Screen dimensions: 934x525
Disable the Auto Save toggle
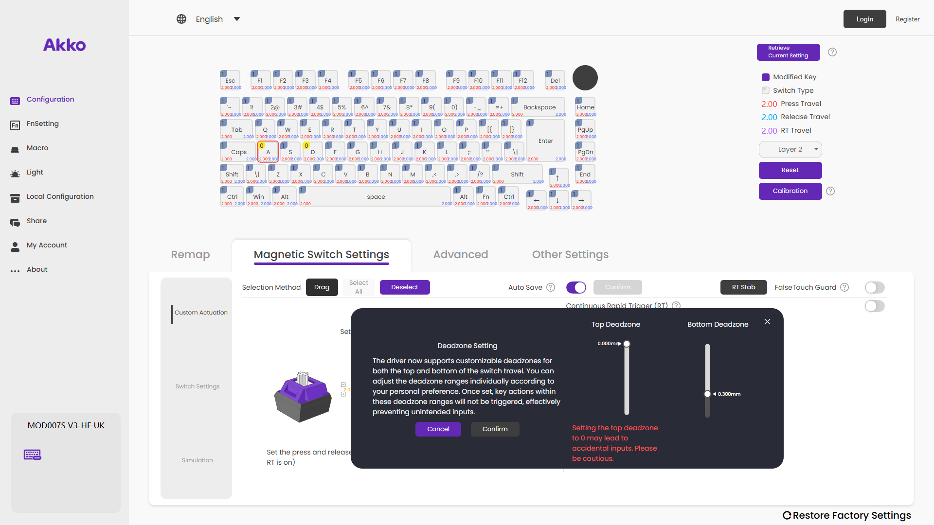click(x=576, y=287)
